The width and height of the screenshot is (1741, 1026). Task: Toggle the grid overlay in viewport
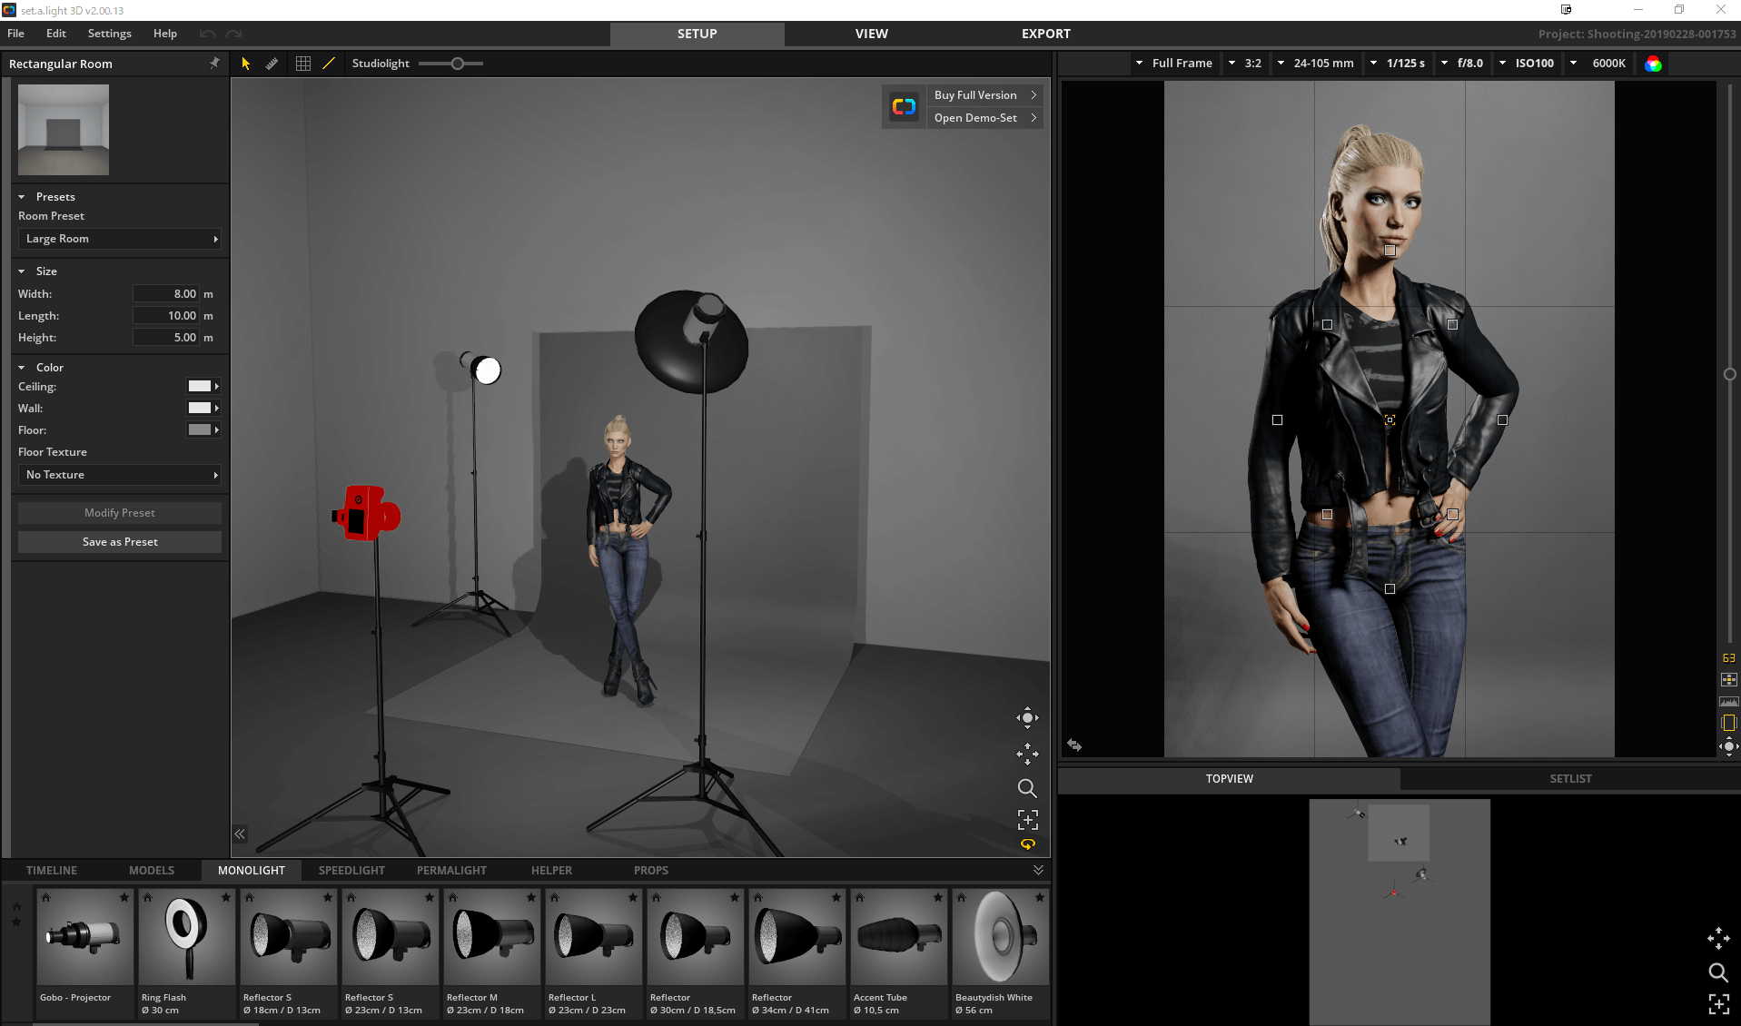click(x=303, y=64)
